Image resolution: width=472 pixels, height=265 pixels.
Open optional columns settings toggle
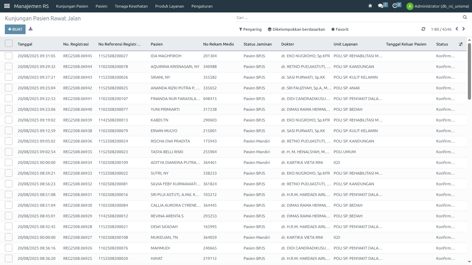click(x=461, y=44)
